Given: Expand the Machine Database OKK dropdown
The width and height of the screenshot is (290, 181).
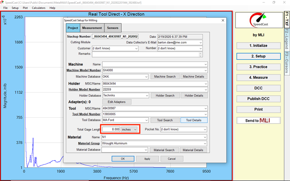Looking at the screenshot, I should pos(146,77).
